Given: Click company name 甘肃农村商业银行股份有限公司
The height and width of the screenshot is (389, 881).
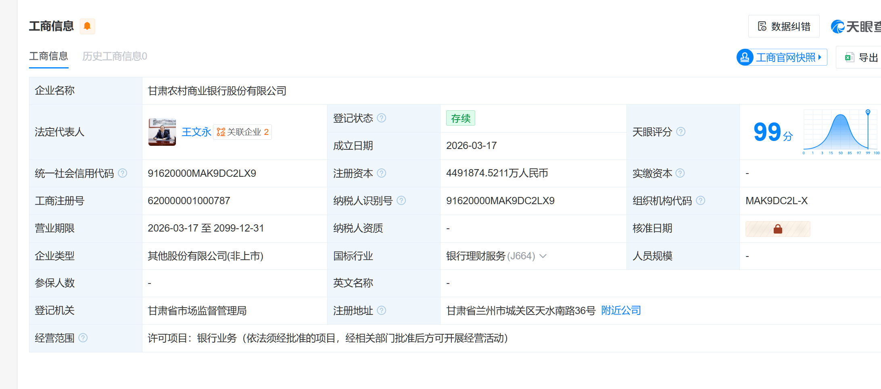Looking at the screenshot, I should tap(217, 91).
